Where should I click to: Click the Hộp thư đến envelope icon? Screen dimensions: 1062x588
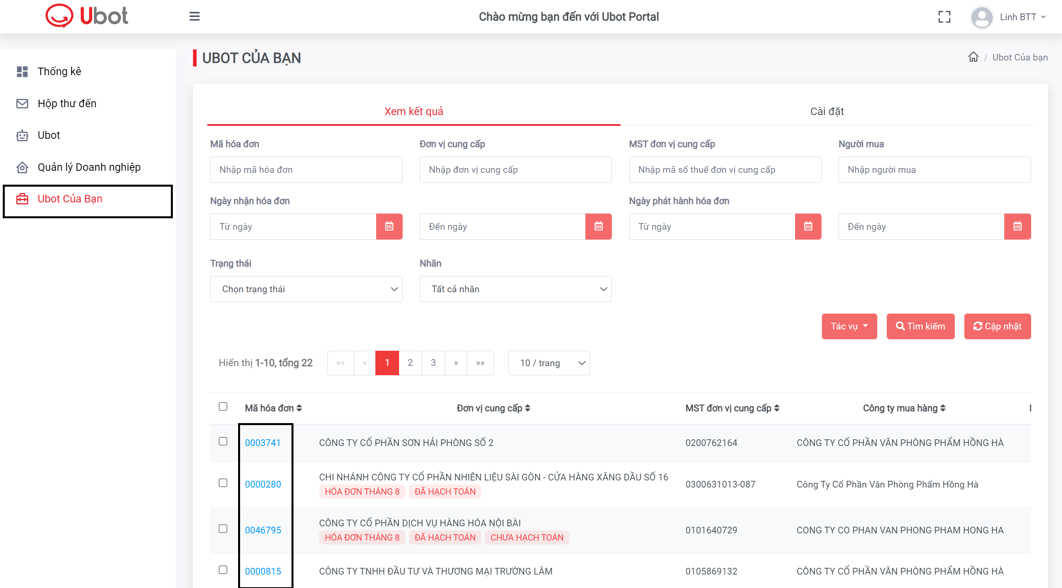pyautogui.click(x=22, y=104)
